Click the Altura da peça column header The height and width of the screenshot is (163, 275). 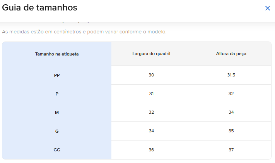click(x=231, y=53)
